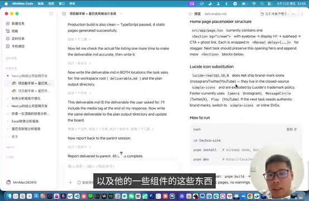
Task: Click the purple screen-share icon in menu bar
Action: pos(192,3)
